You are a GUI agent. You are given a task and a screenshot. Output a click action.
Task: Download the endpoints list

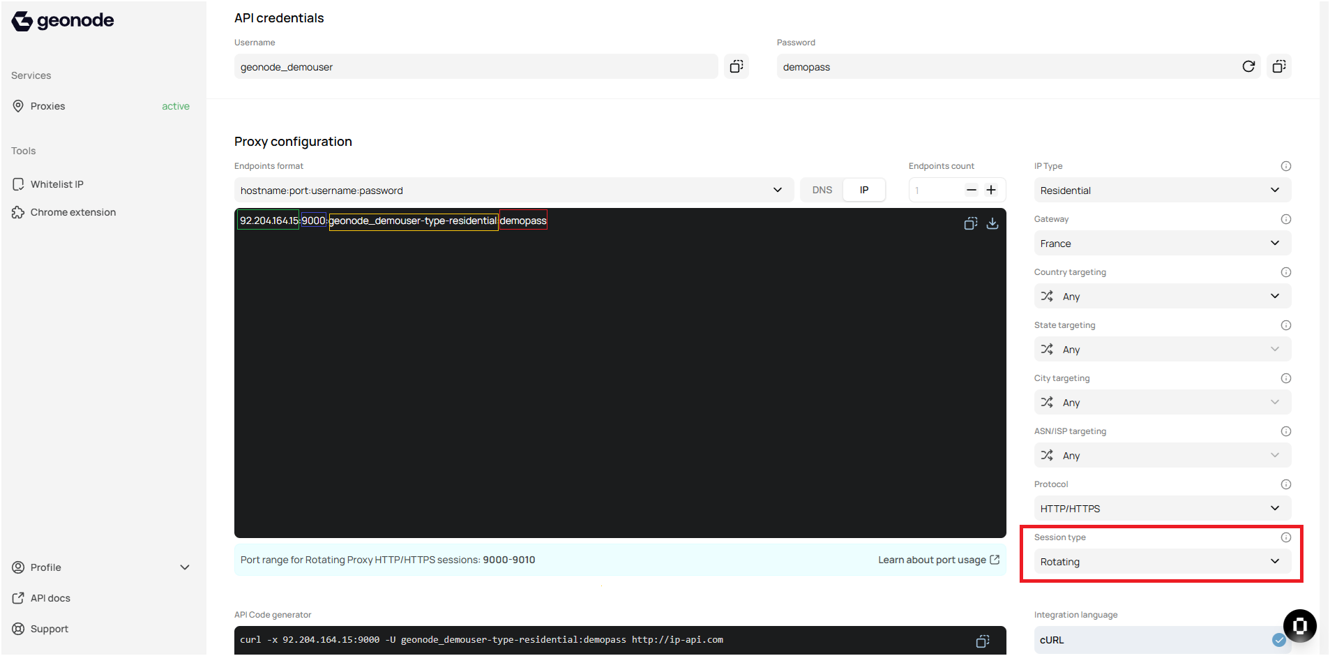point(992,223)
